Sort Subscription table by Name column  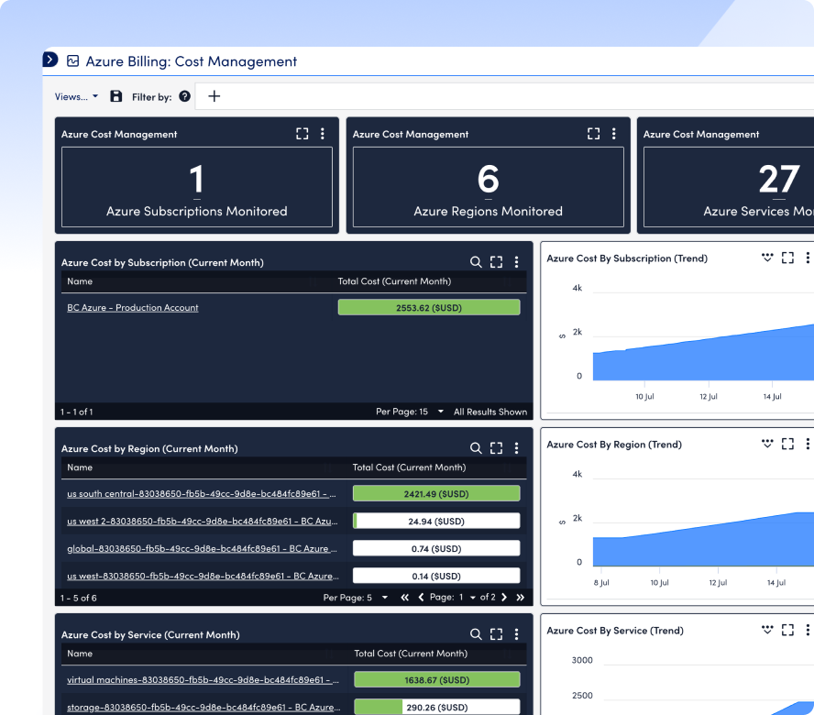[x=80, y=281]
